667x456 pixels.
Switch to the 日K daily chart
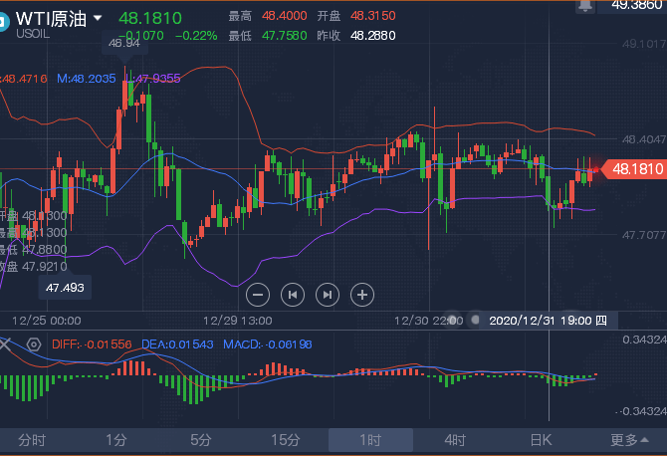pos(541,440)
